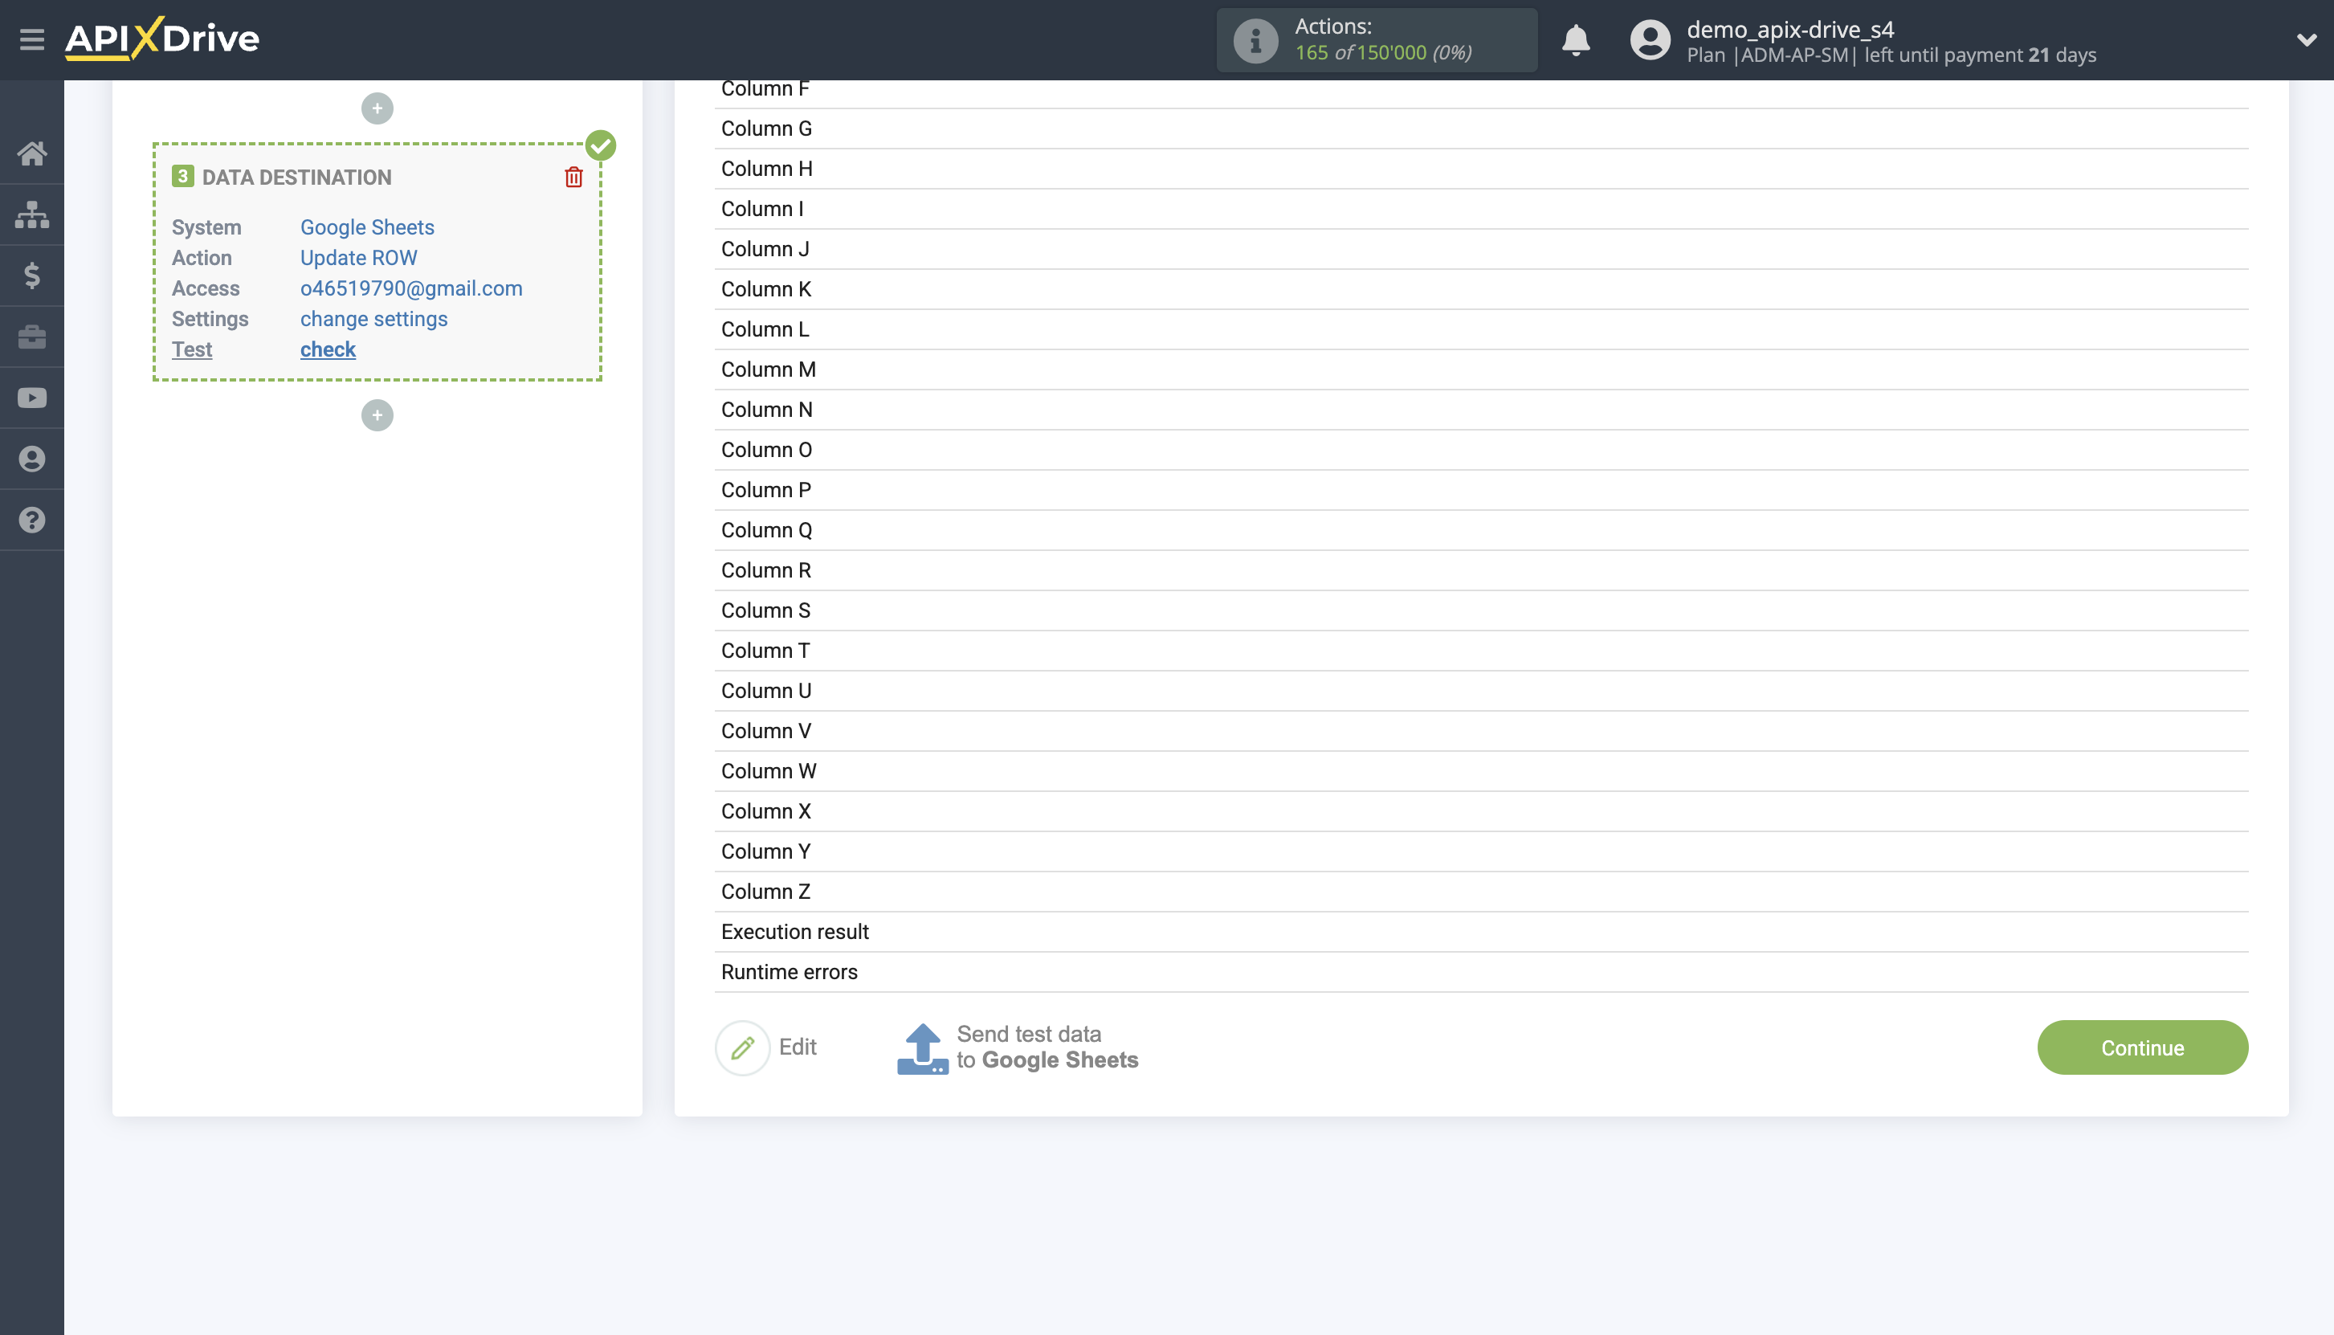Open connections sitemap icon in sidebar

point(32,214)
